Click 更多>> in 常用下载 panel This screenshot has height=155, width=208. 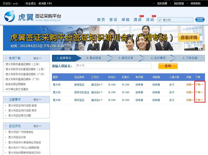pyautogui.click(x=38, y=58)
